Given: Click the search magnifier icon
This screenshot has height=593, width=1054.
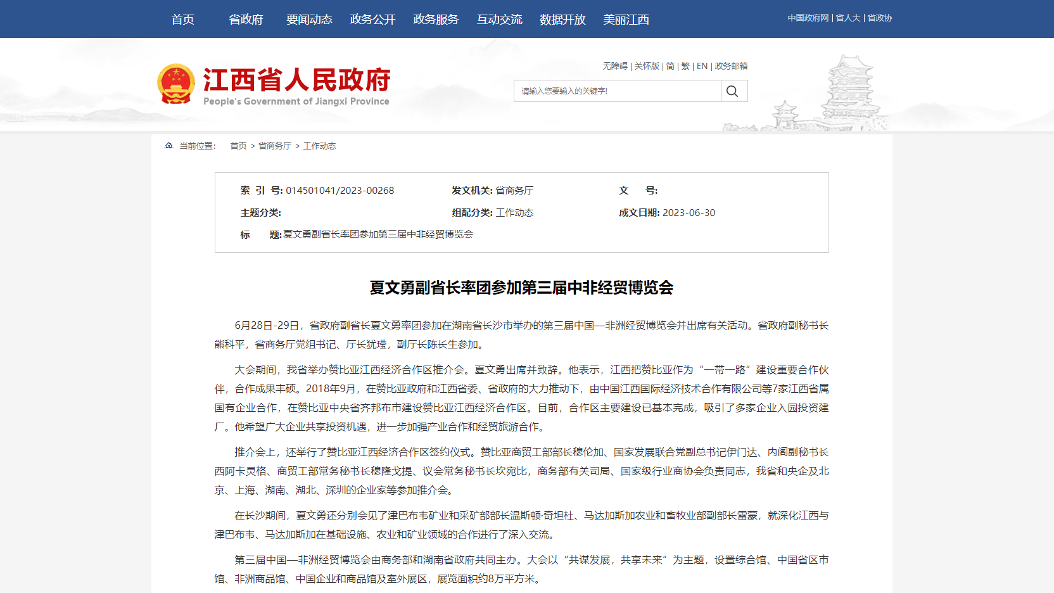Looking at the screenshot, I should pyautogui.click(x=732, y=91).
